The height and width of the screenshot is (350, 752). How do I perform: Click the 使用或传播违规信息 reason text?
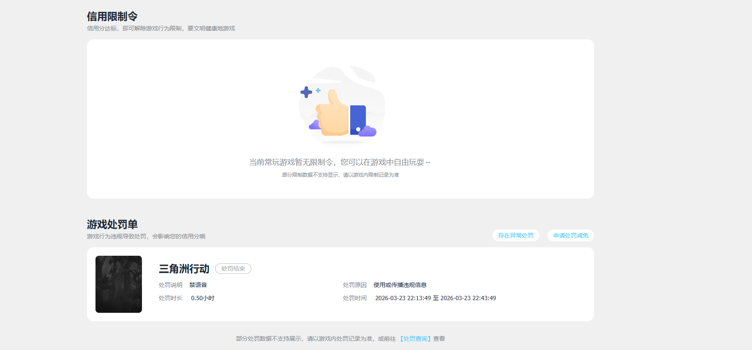coord(400,285)
